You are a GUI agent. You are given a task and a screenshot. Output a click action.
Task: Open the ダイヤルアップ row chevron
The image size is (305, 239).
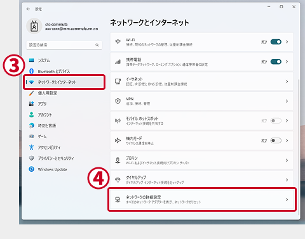tap(287, 180)
